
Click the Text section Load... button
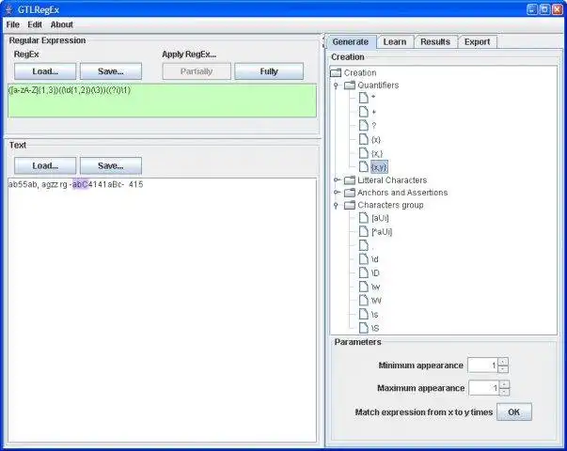[45, 165]
